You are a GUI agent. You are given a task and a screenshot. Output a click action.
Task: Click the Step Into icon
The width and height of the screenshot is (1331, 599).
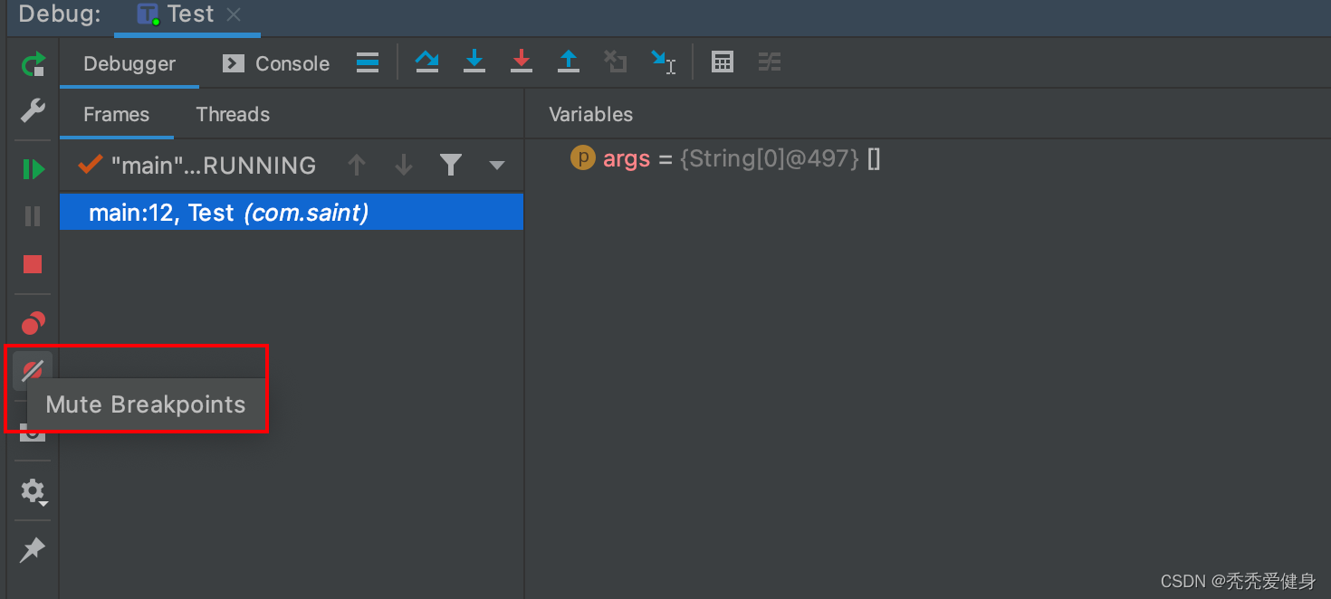coord(474,62)
